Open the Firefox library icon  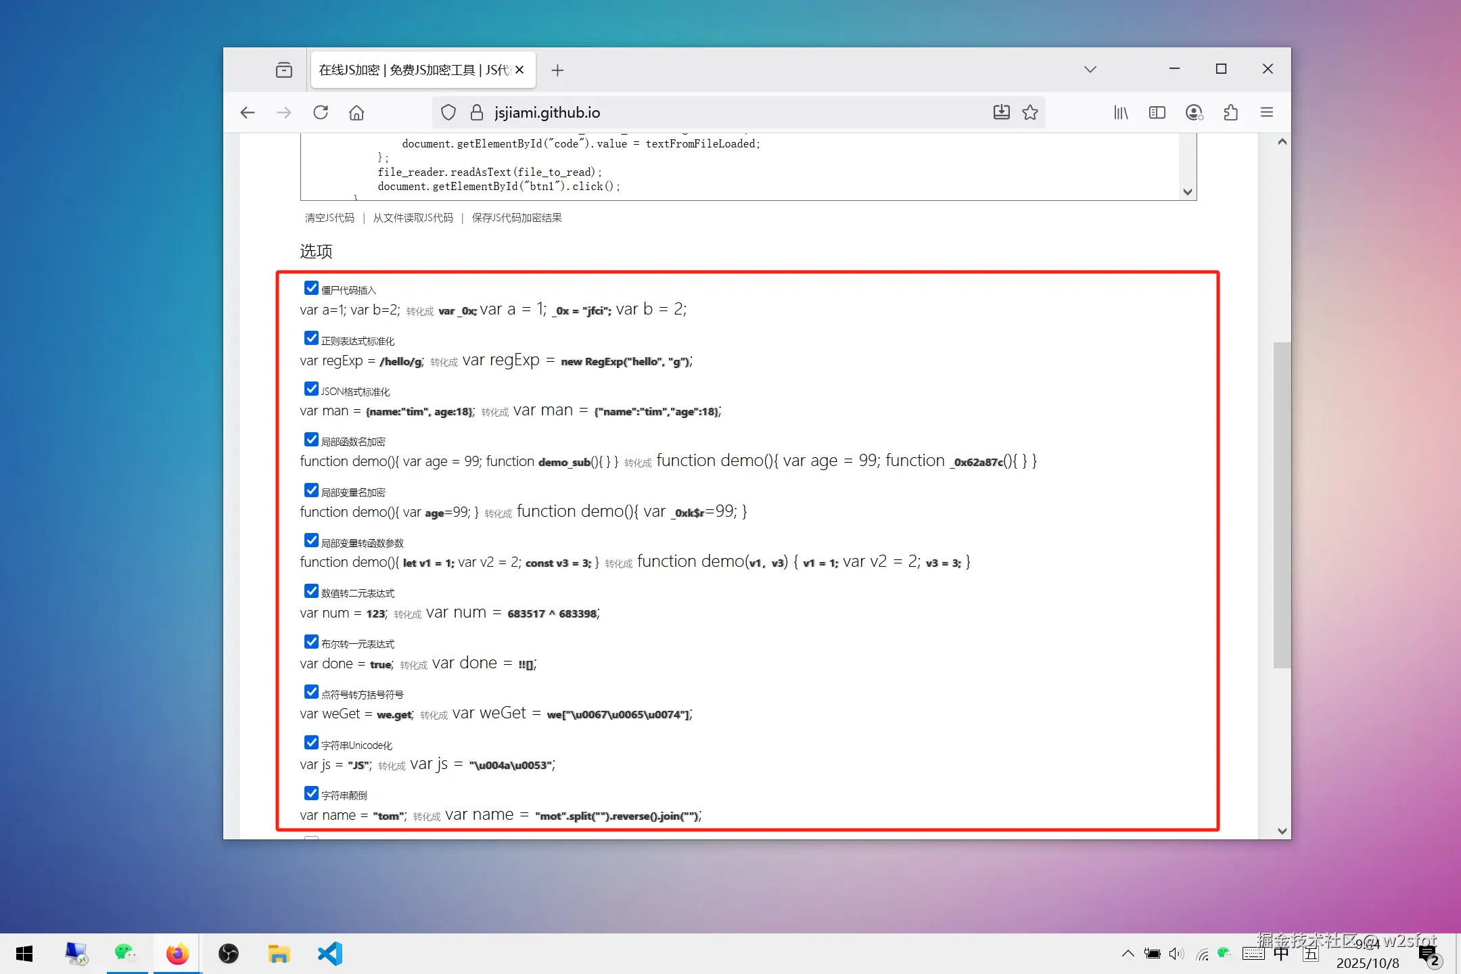coord(1121,112)
